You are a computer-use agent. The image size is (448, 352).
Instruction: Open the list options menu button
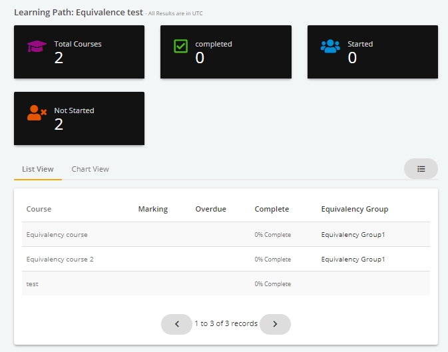pyautogui.click(x=421, y=169)
